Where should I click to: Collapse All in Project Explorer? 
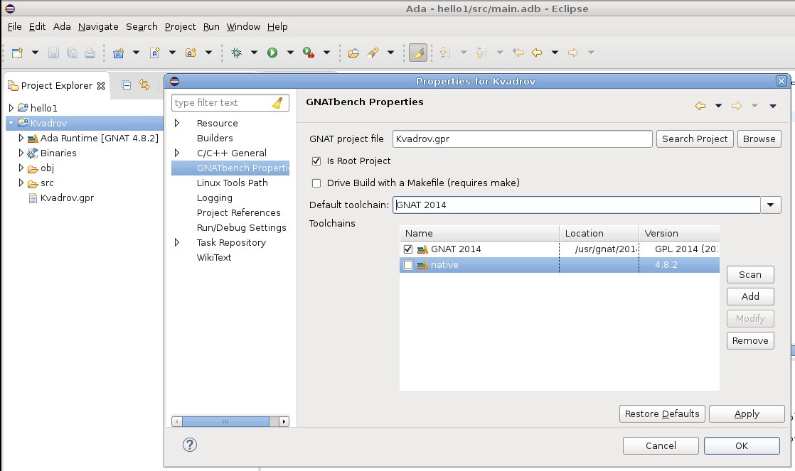(x=127, y=85)
